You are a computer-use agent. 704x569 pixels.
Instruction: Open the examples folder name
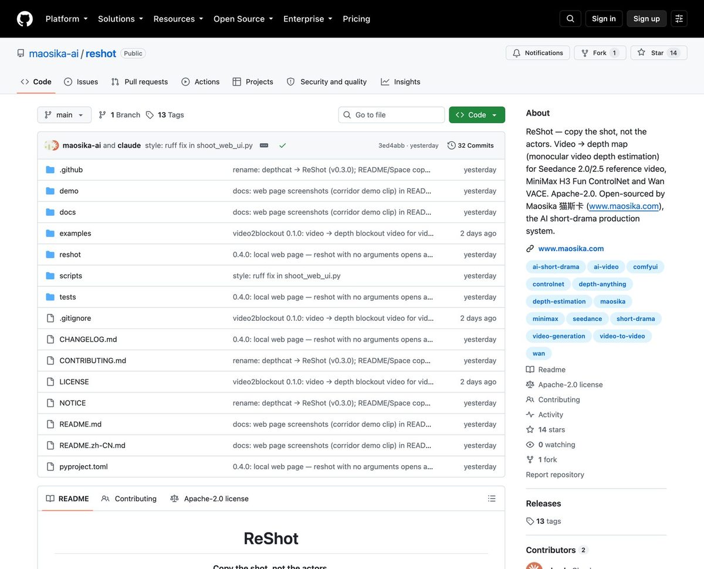(x=75, y=233)
